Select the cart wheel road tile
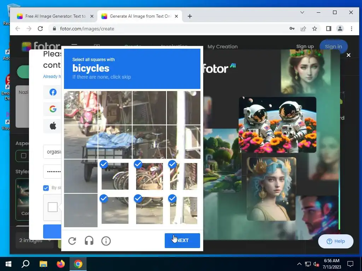Image resolution: width=362 pixels, height=271 pixels. tap(81, 176)
